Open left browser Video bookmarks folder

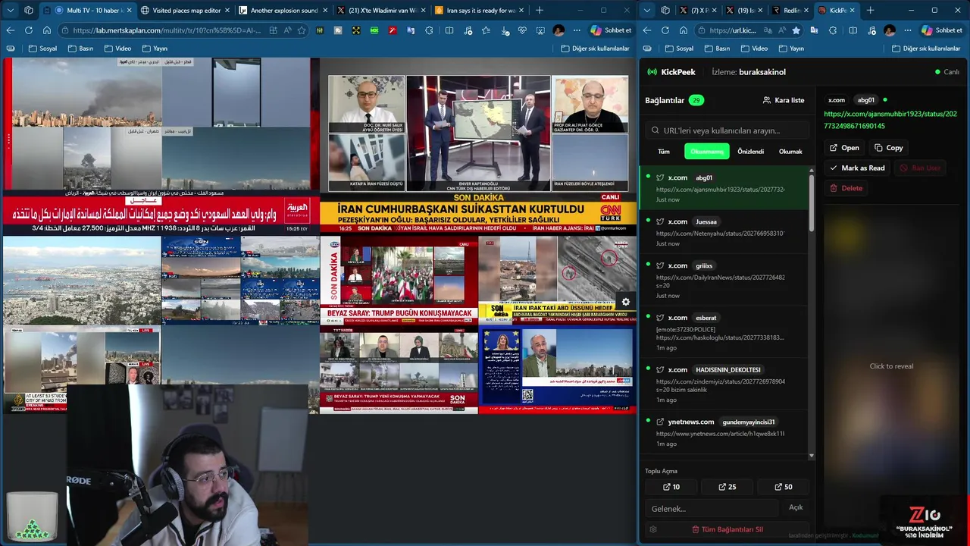[x=117, y=49]
